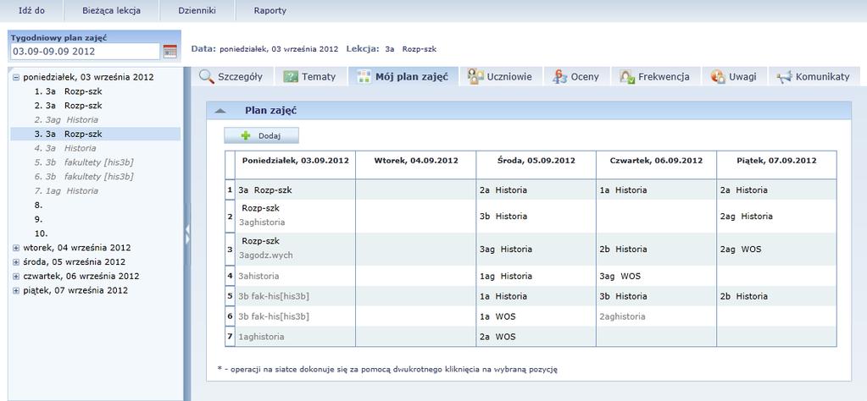Collapse poniedziałek, 03 września 2012 node
Viewport: 867px width, 401px height.
[x=16, y=77]
